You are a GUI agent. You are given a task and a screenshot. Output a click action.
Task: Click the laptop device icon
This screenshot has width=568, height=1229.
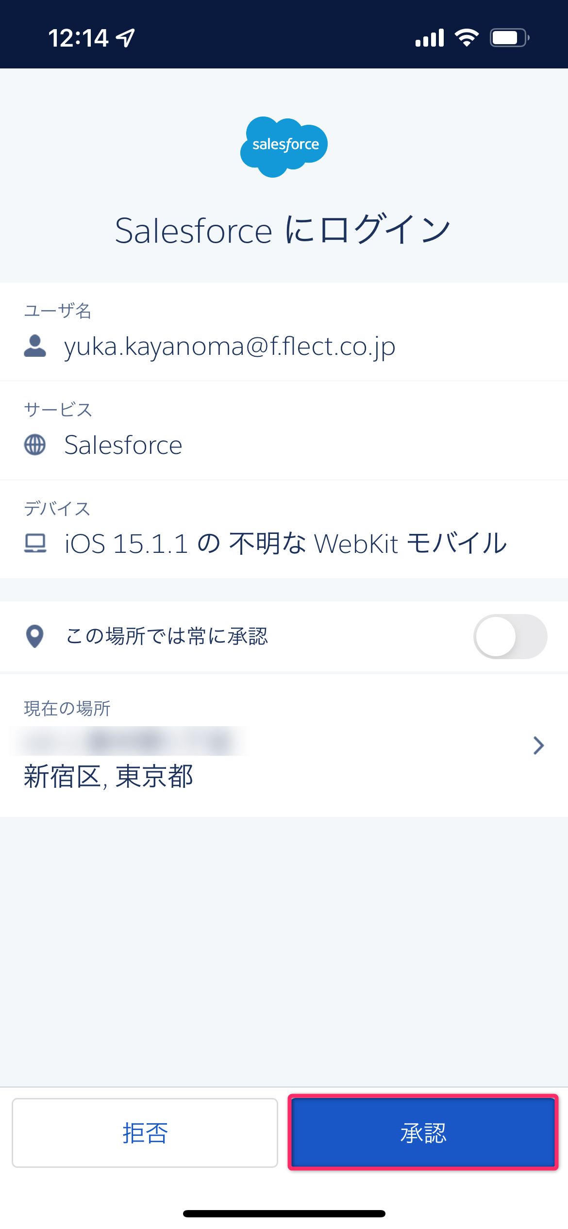point(35,543)
